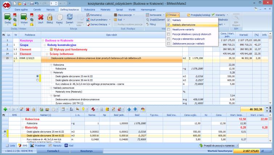This screenshot has height=155, width=274.
Task: Check Pozycje składowe z pozycji złożonych
Action: 169,34
